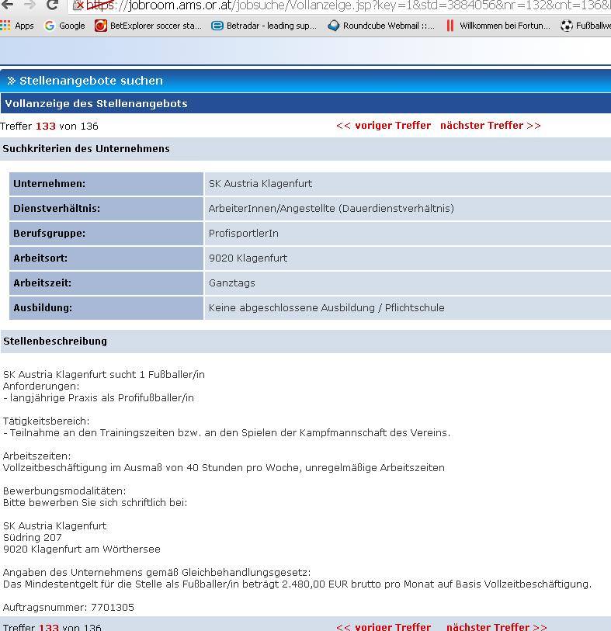Click the '9020 Klagenfurt' table cell
This screenshot has height=631, width=611.
point(408,258)
